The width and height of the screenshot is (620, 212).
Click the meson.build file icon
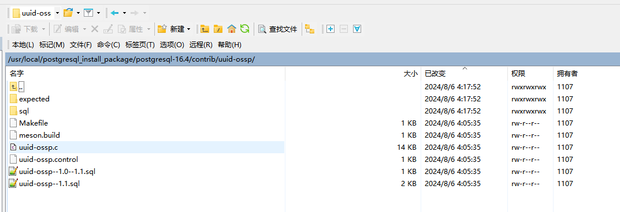[13, 135]
